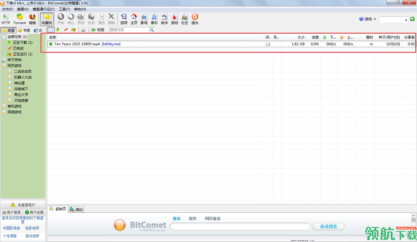Open the 音乐 music channel icon
417x242 pixels.
pyautogui.click(x=154, y=19)
